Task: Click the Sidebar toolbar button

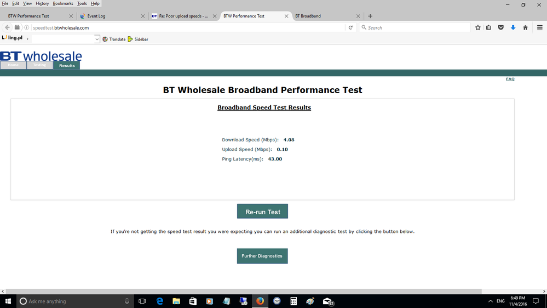Action: 138,39
